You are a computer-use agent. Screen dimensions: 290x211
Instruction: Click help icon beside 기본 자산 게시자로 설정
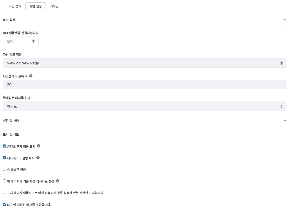point(58,181)
